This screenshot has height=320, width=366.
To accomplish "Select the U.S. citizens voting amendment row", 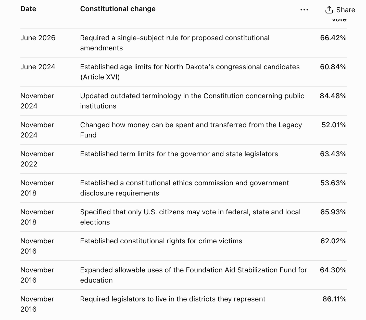I will pos(183,217).
